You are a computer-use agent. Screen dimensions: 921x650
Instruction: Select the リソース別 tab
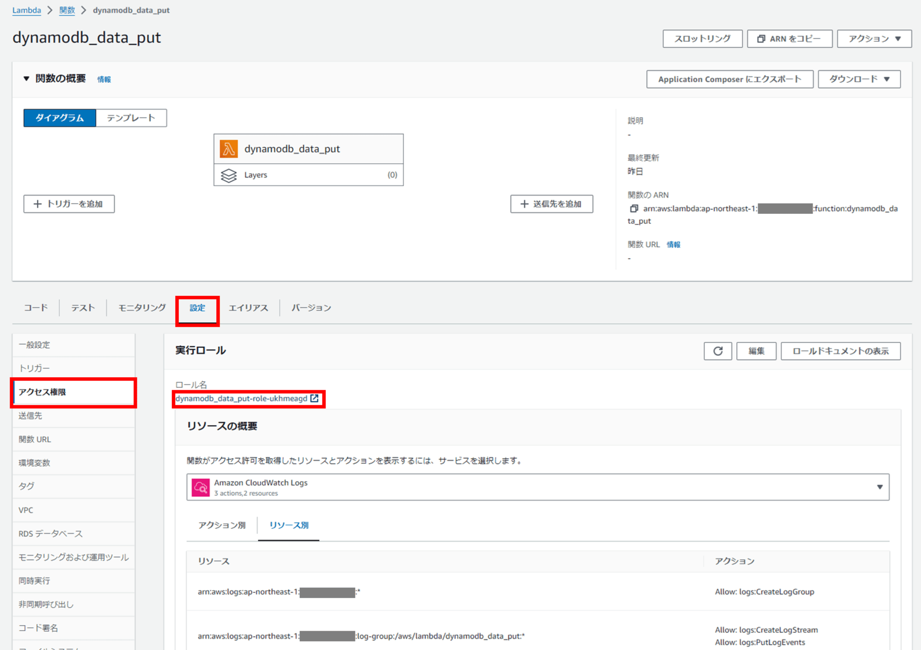point(289,525)
